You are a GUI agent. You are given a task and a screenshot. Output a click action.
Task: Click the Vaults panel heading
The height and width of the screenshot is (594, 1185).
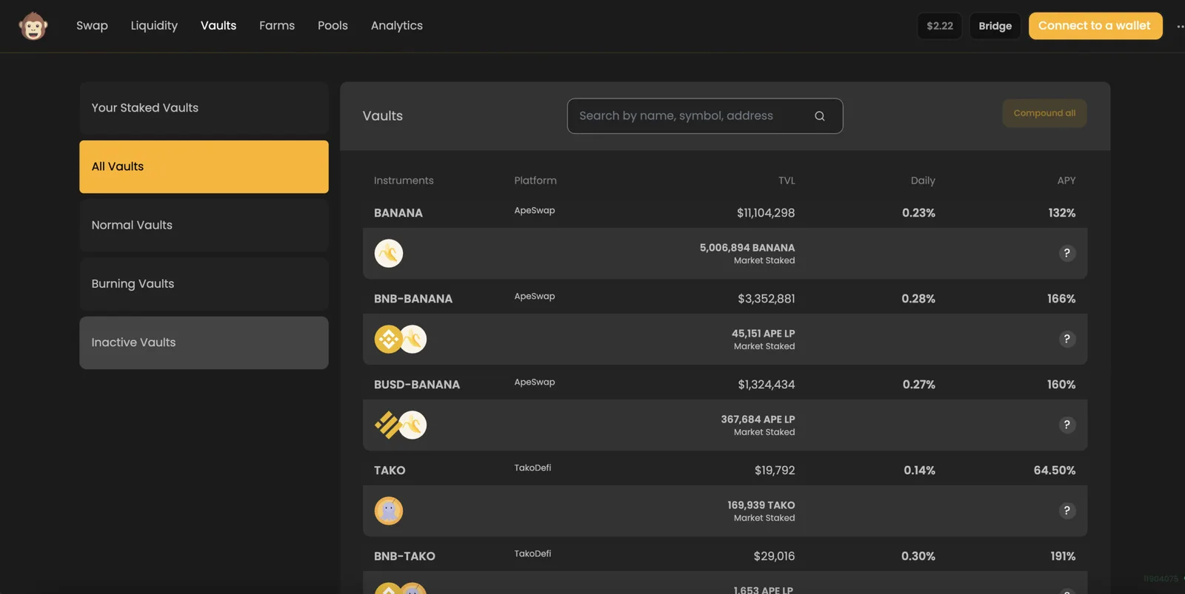point(383,116)
